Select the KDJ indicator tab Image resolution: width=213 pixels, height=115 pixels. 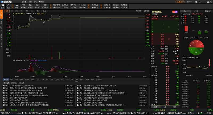tap(11, 79)
